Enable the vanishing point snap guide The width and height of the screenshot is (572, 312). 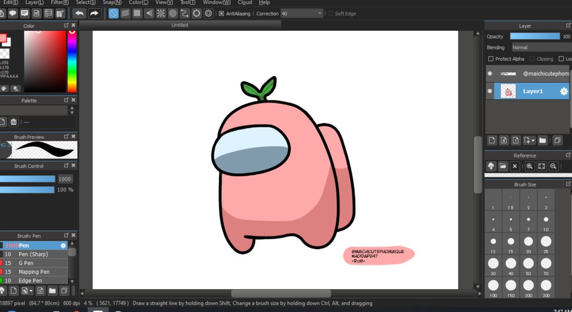pos(149,13)
